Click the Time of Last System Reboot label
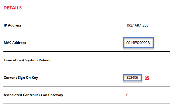 pos(27,60)
